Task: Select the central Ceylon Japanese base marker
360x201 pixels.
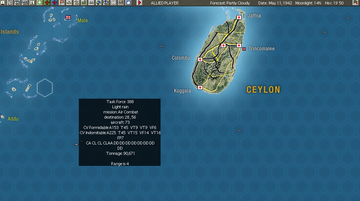Action: (x=223, y=45)
